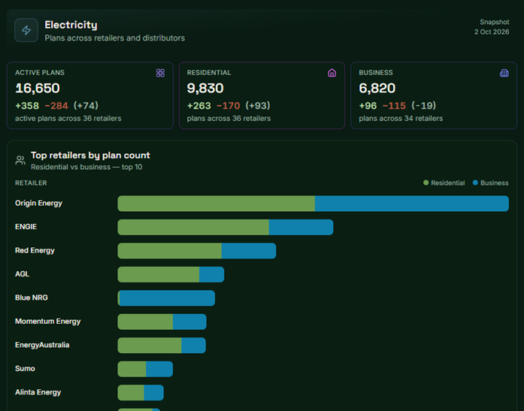524x411 pixels.
Task: Click Sumo's blue business bar segment
Action: [x=159, y=369]
